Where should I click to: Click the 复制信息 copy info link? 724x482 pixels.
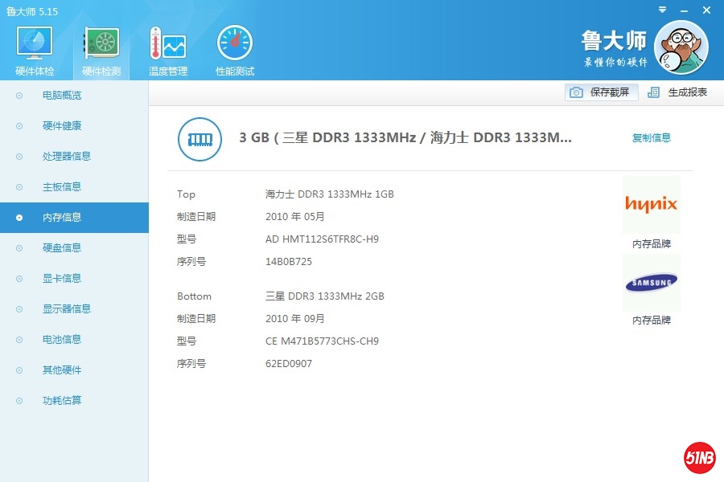coord(651,138)
